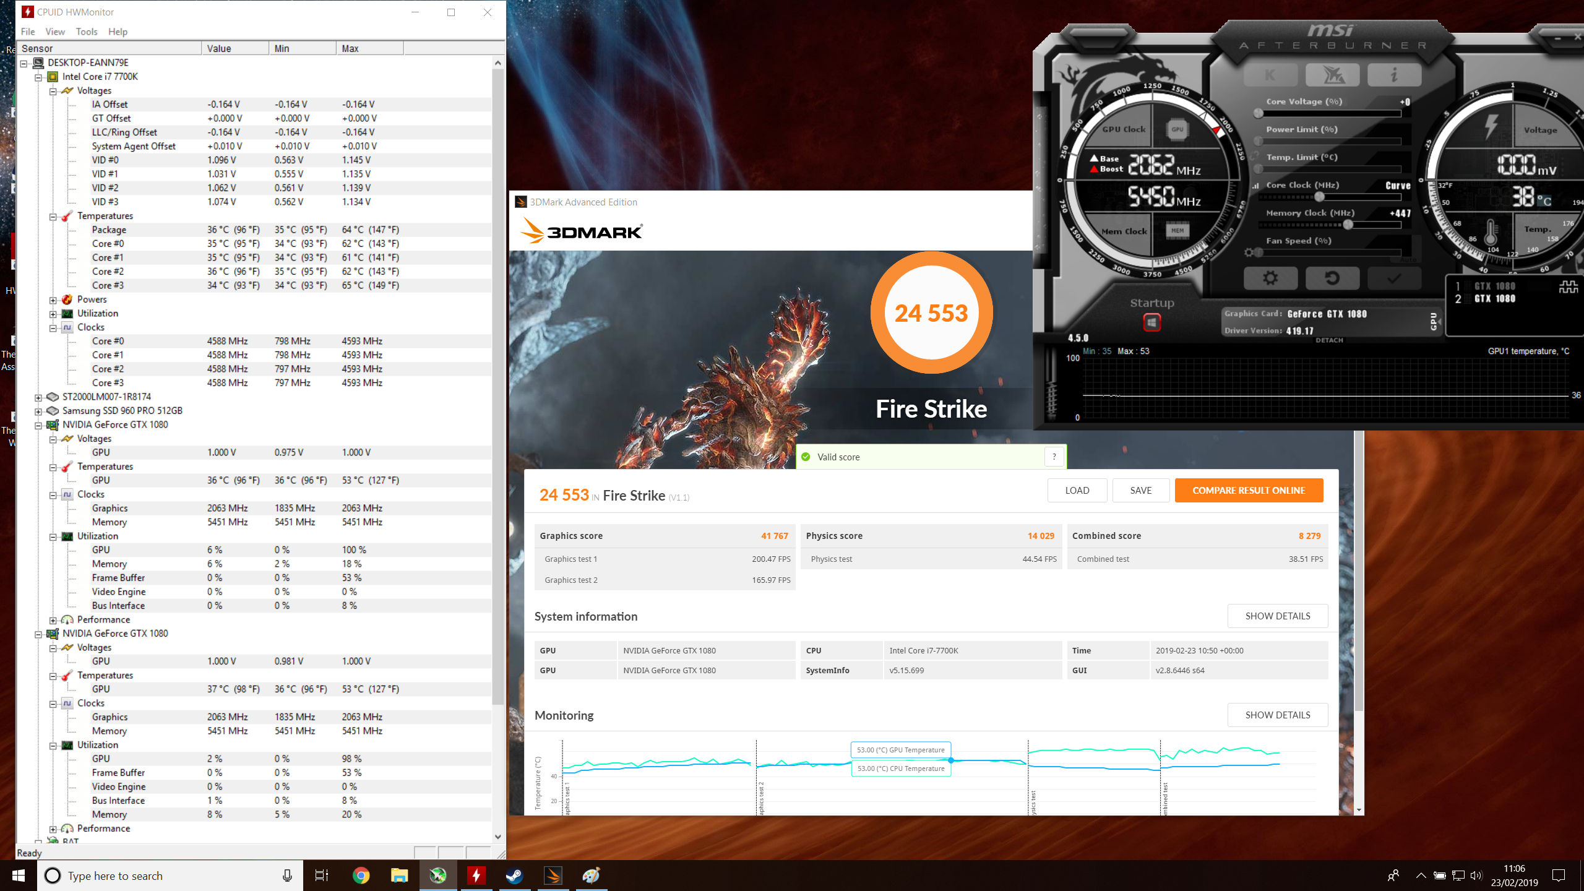
Task: Open Afterburner settings gear button
Action: pos(1270,278)
